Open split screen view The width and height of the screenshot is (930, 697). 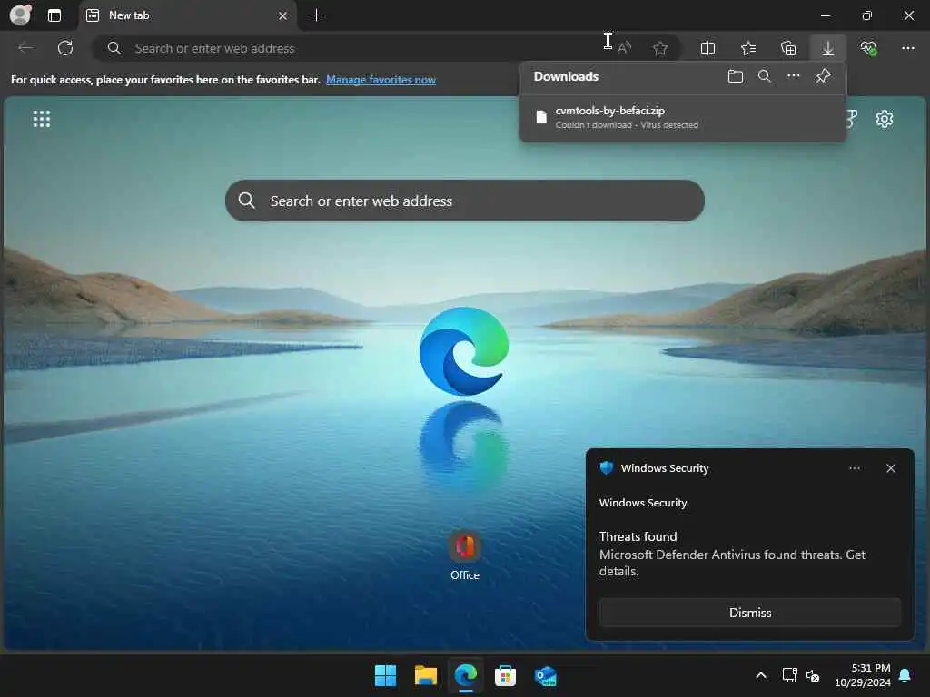pos(707,48)
